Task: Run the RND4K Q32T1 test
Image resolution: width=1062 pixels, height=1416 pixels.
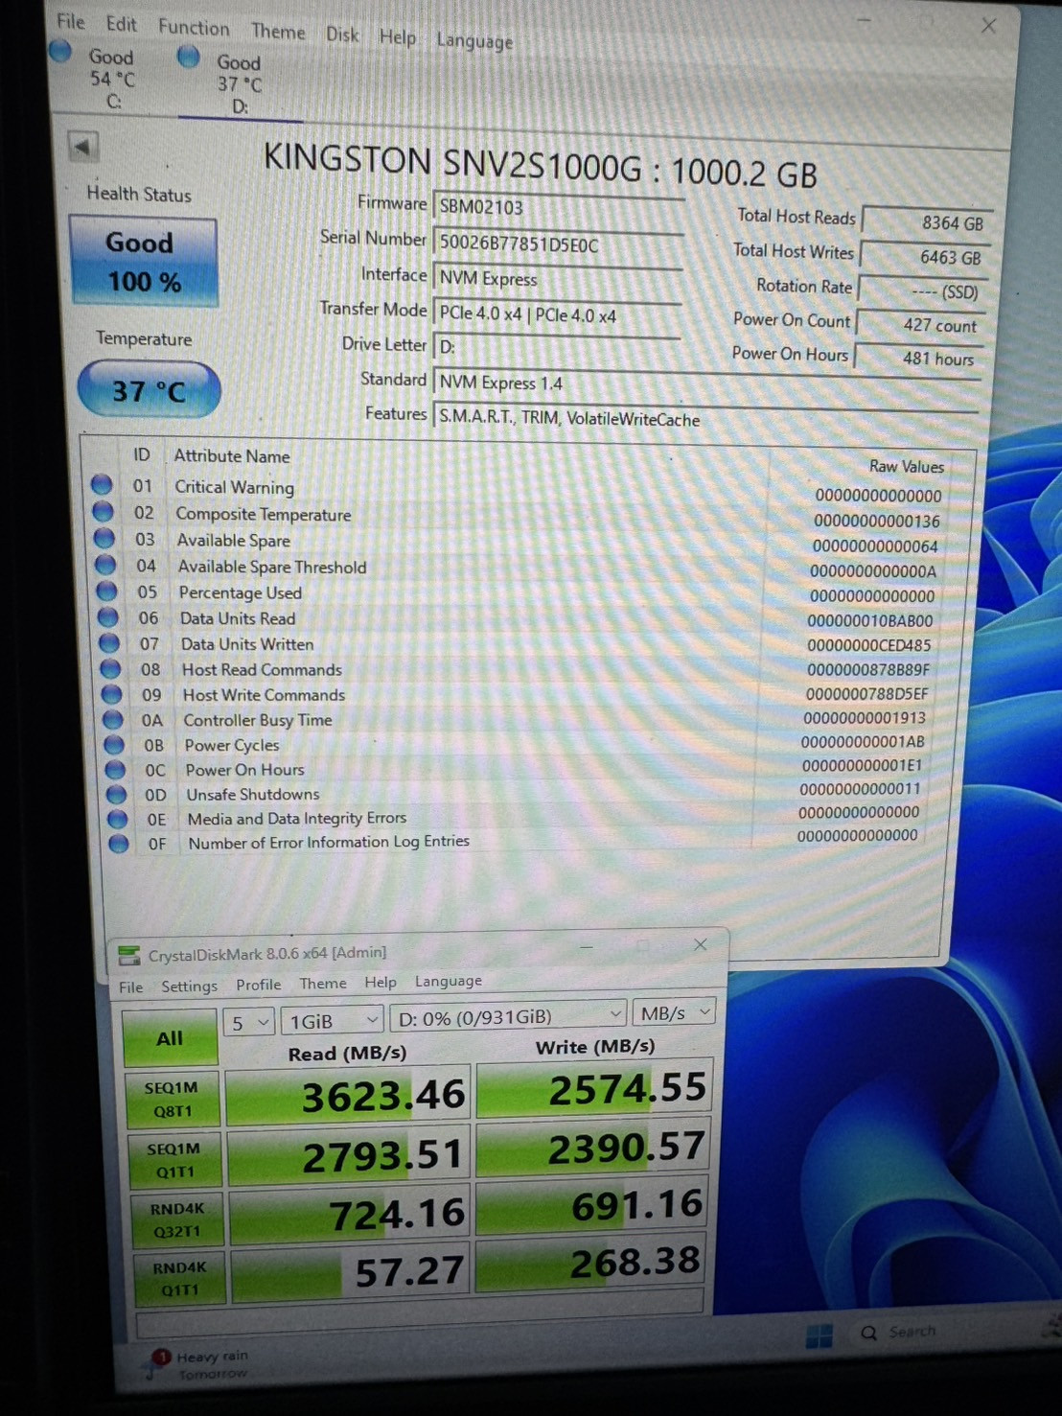Action: [x=177, y=1219]
